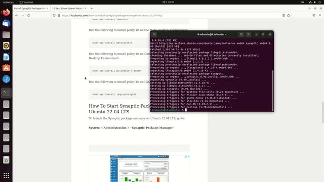Open the network status icon in top bar
324x182 pixels.
point(310,2)
